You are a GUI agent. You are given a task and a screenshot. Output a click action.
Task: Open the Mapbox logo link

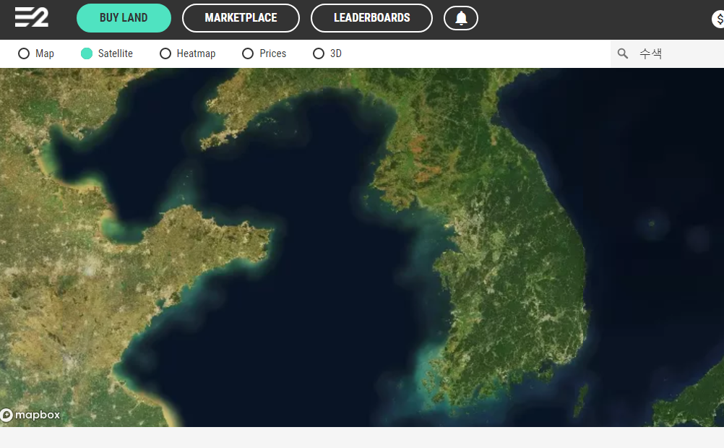(30, 415)
